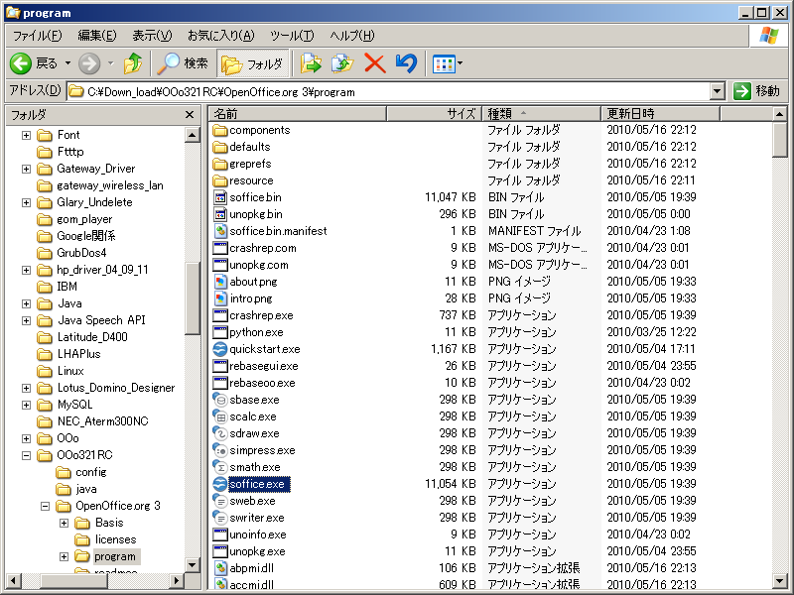Select the licenses folder in tree
Screen dimensions: 794x595
(x=116, y=539)
